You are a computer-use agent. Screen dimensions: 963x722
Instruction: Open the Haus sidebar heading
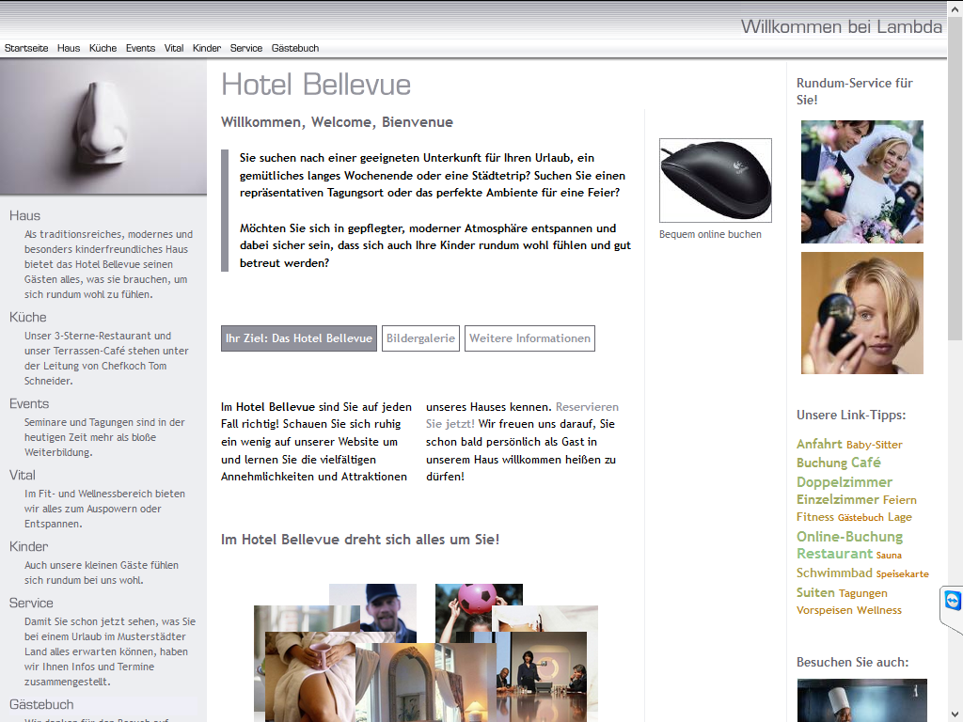click(24, 215)
